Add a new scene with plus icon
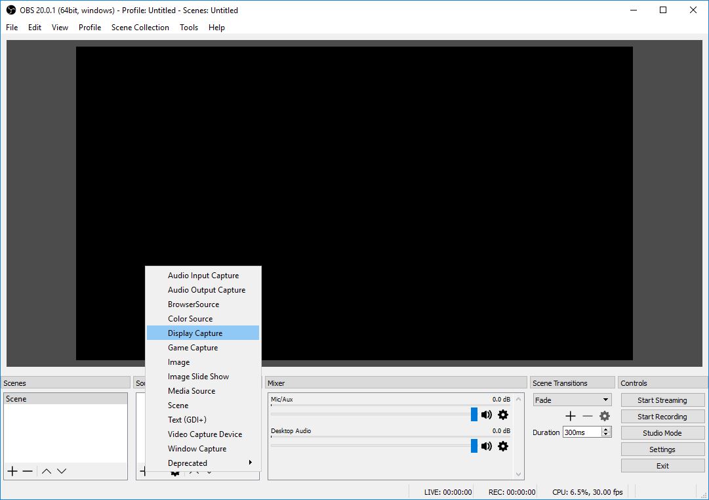Screen dimensions: 709x500 (12, 471)
